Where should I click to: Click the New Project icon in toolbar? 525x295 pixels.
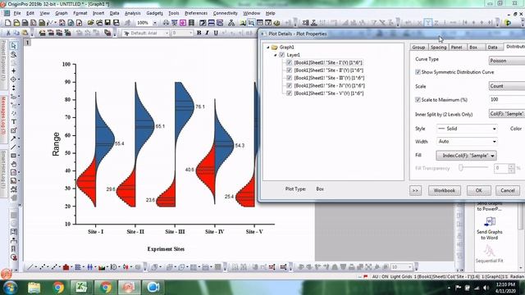coord(7,23)
